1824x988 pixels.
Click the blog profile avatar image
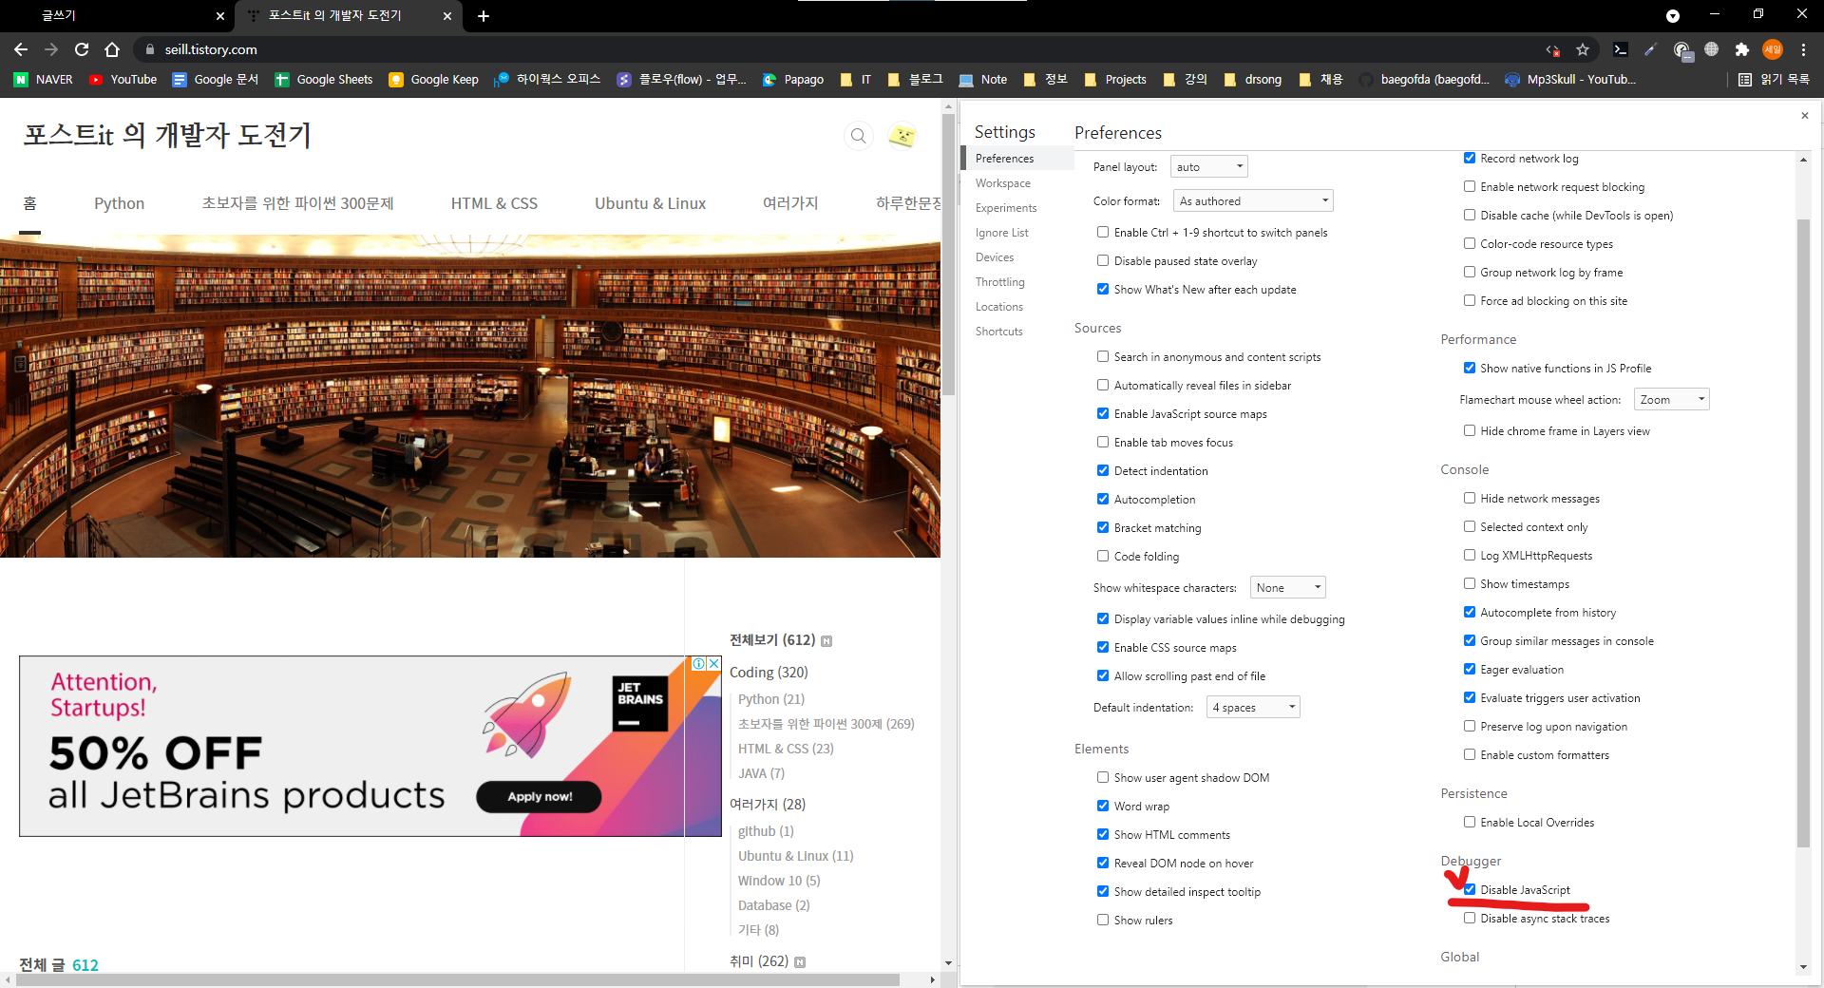pyautogui.click(x=902, y=136)
